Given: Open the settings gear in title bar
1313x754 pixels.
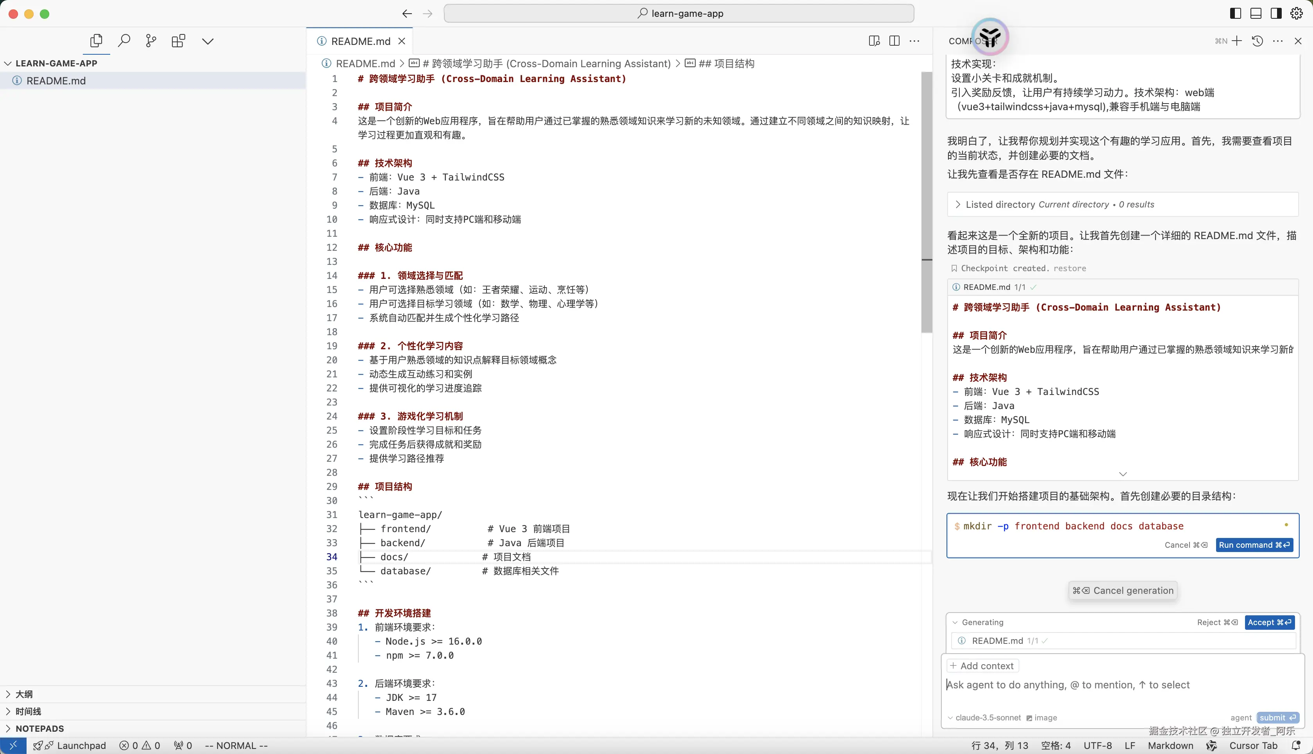Looking at the screenshot, I should [x=1297, y=13].
